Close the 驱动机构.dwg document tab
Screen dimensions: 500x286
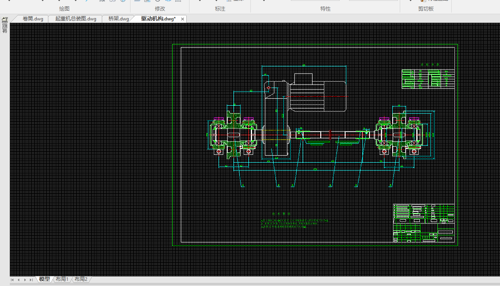pos(182,19)
